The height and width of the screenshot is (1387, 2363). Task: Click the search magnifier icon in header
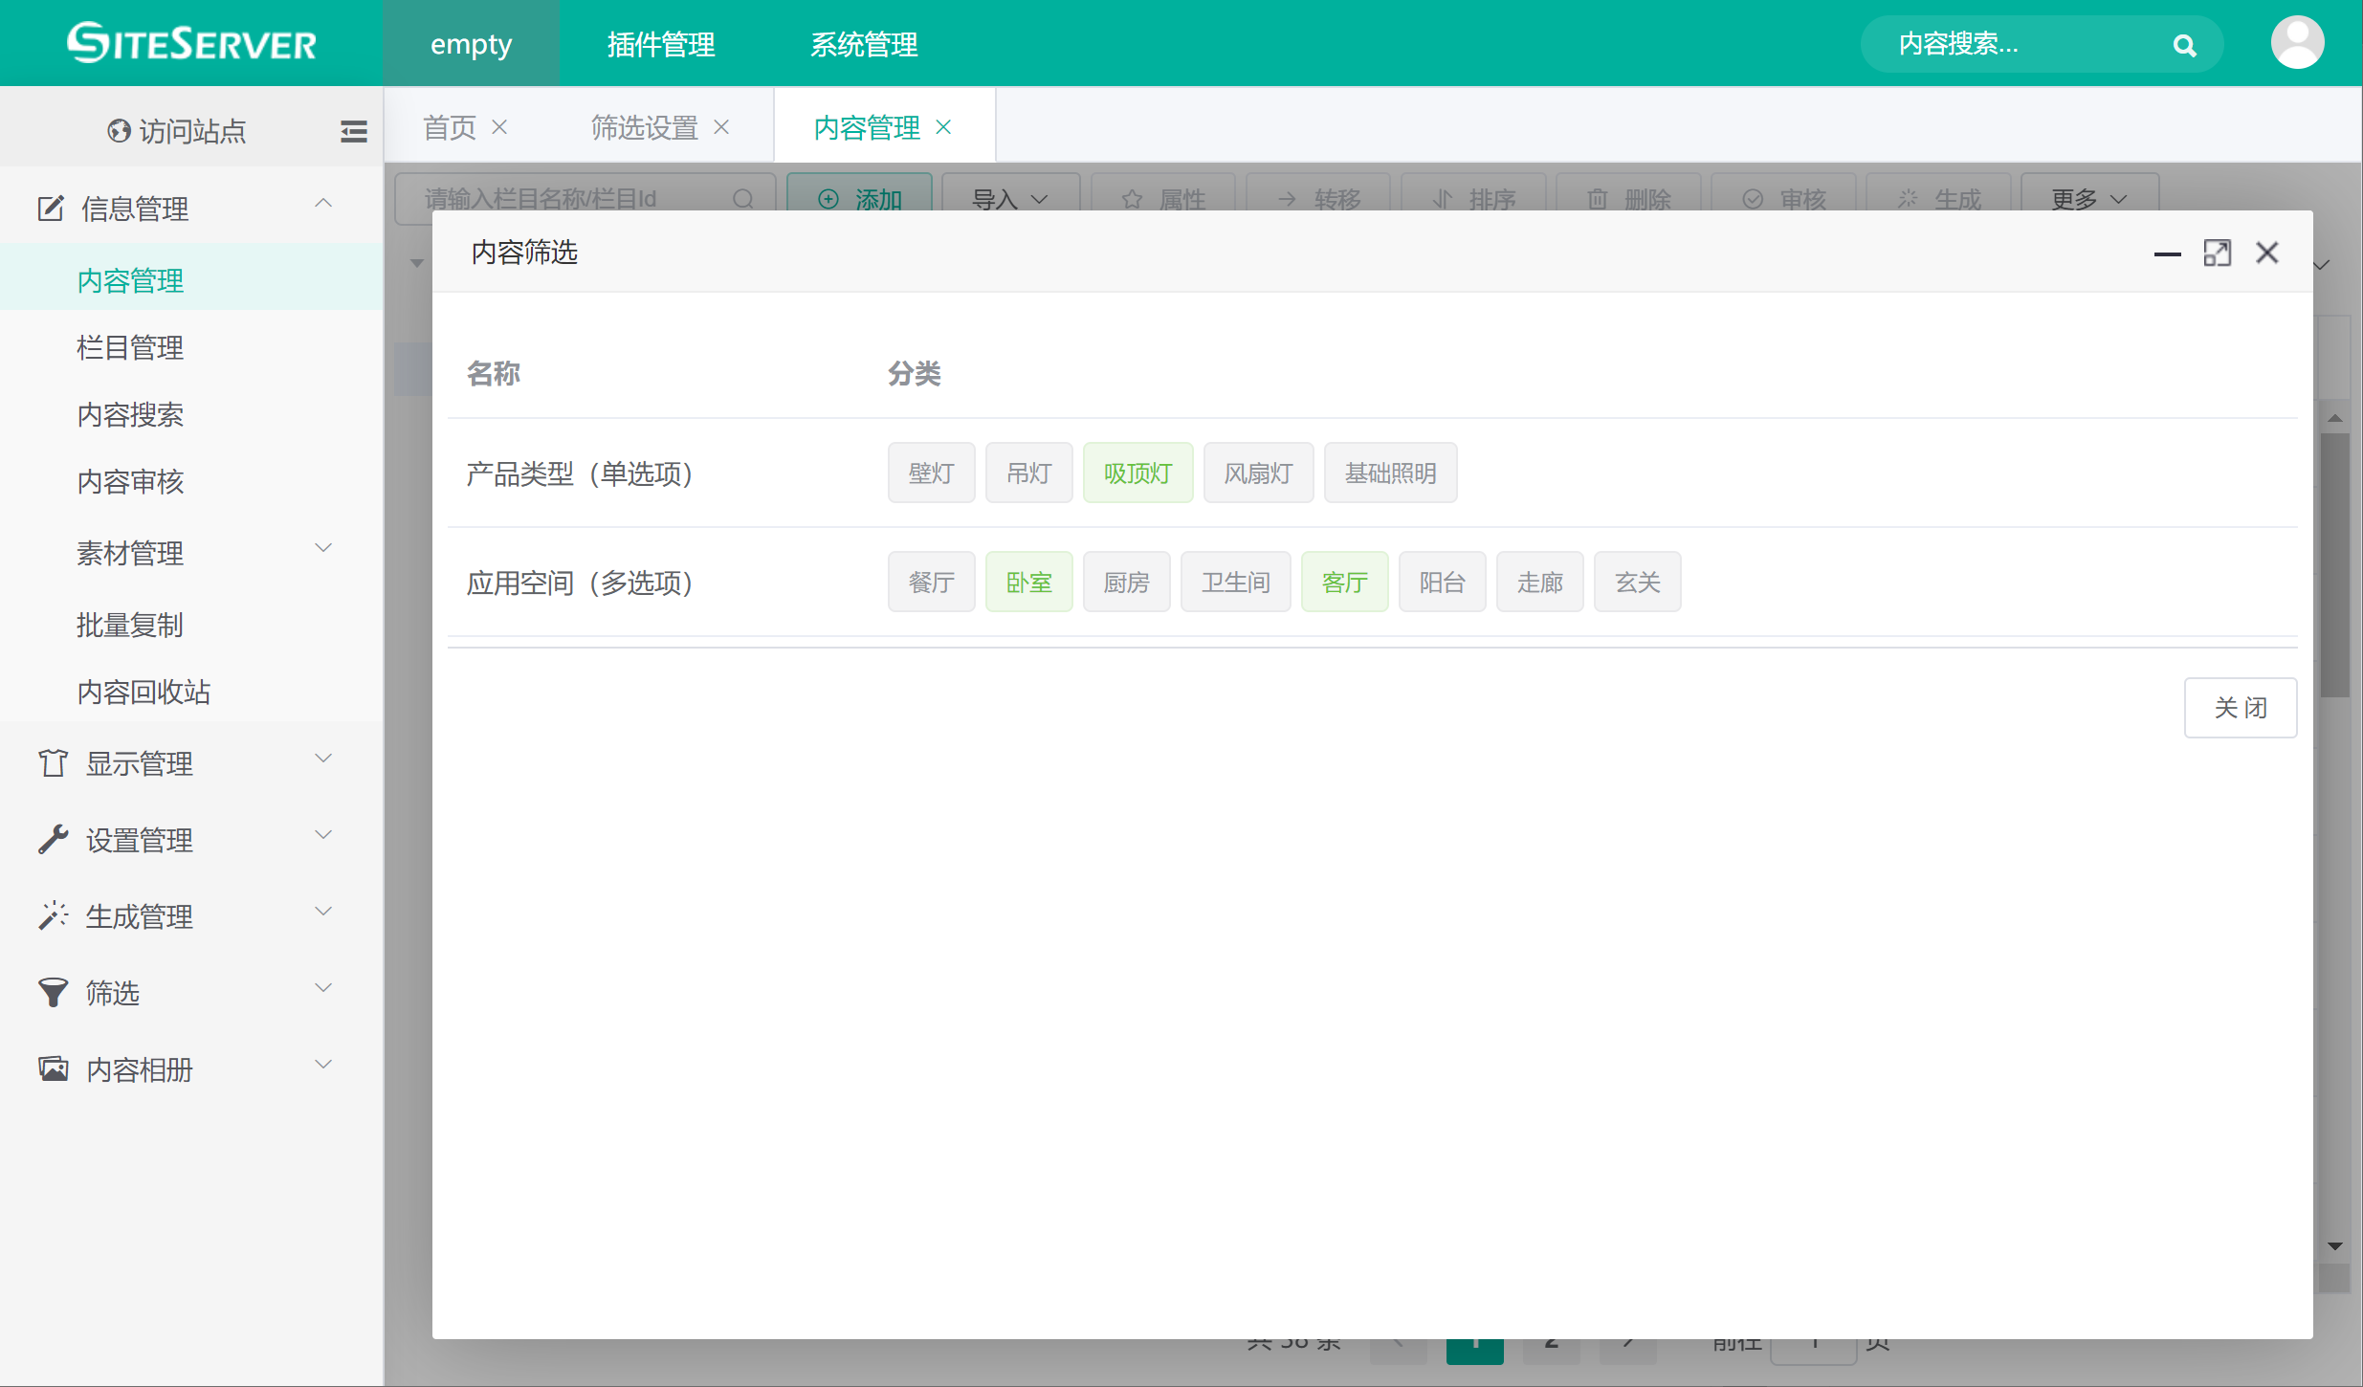(x=2184, y=45)
